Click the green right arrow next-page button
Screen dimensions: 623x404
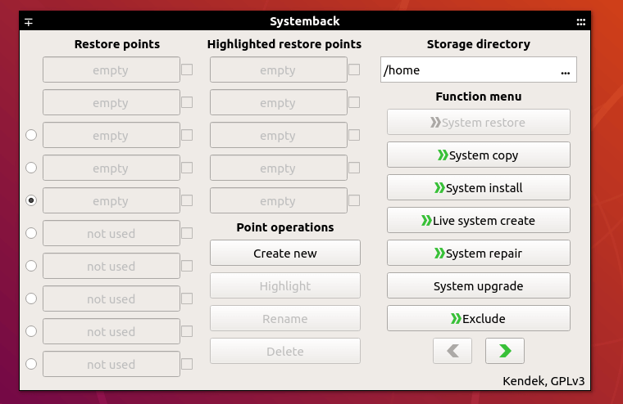504,351
